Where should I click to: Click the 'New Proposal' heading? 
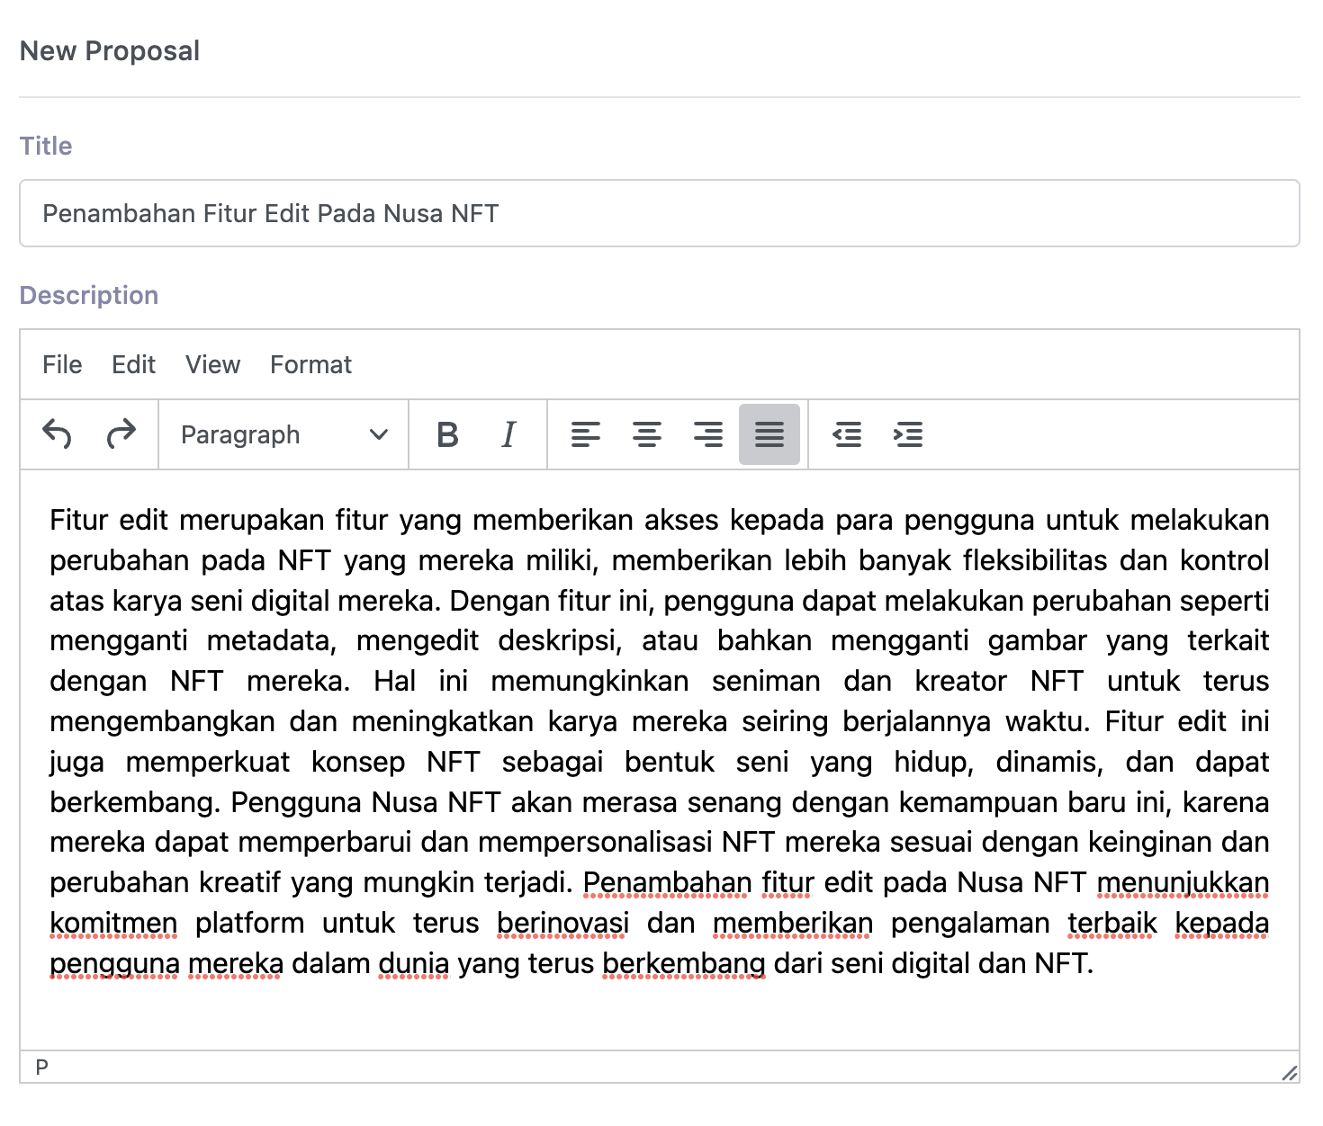[110, 51]
